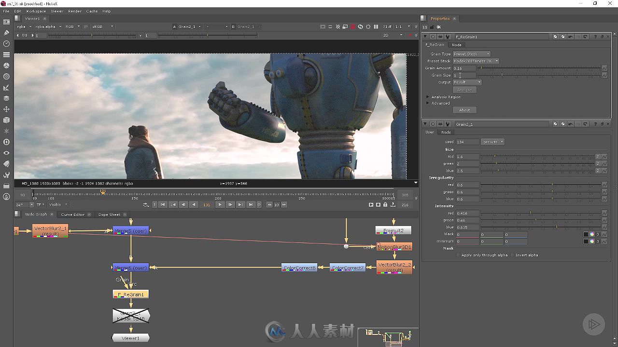Open the Preset Stock Kodak dropdown

pyautogui.click(x=476, y=61)
